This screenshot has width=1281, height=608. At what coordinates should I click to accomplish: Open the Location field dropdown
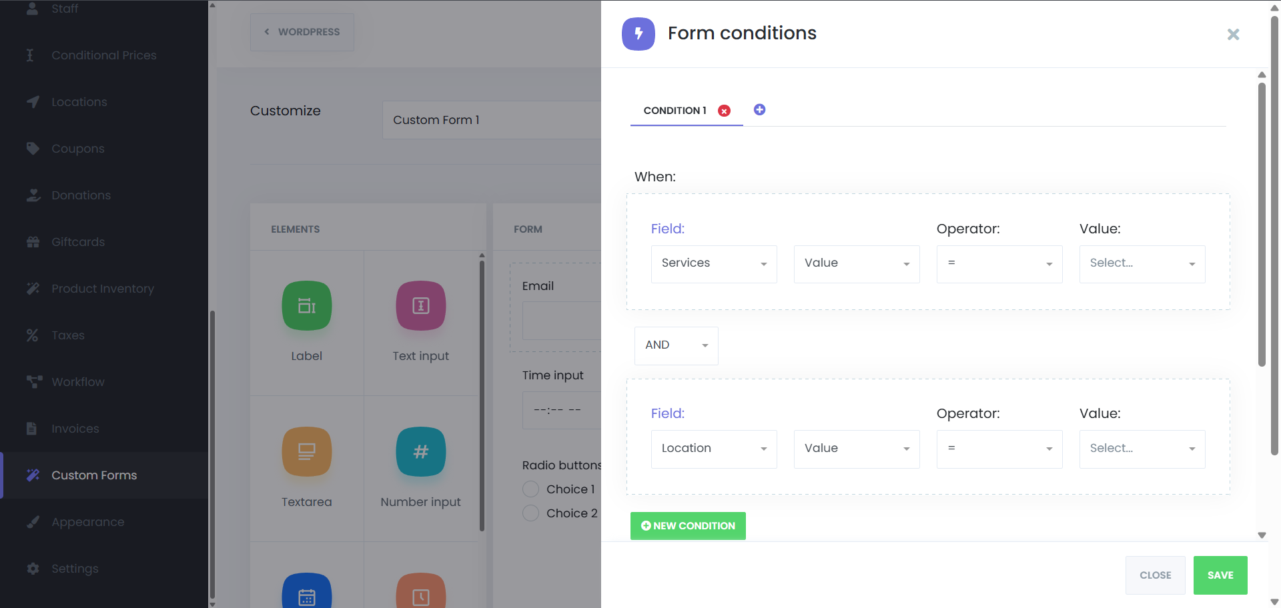(x=714, y=449)
